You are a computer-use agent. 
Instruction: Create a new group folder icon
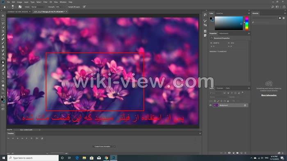tap(237, 153)
